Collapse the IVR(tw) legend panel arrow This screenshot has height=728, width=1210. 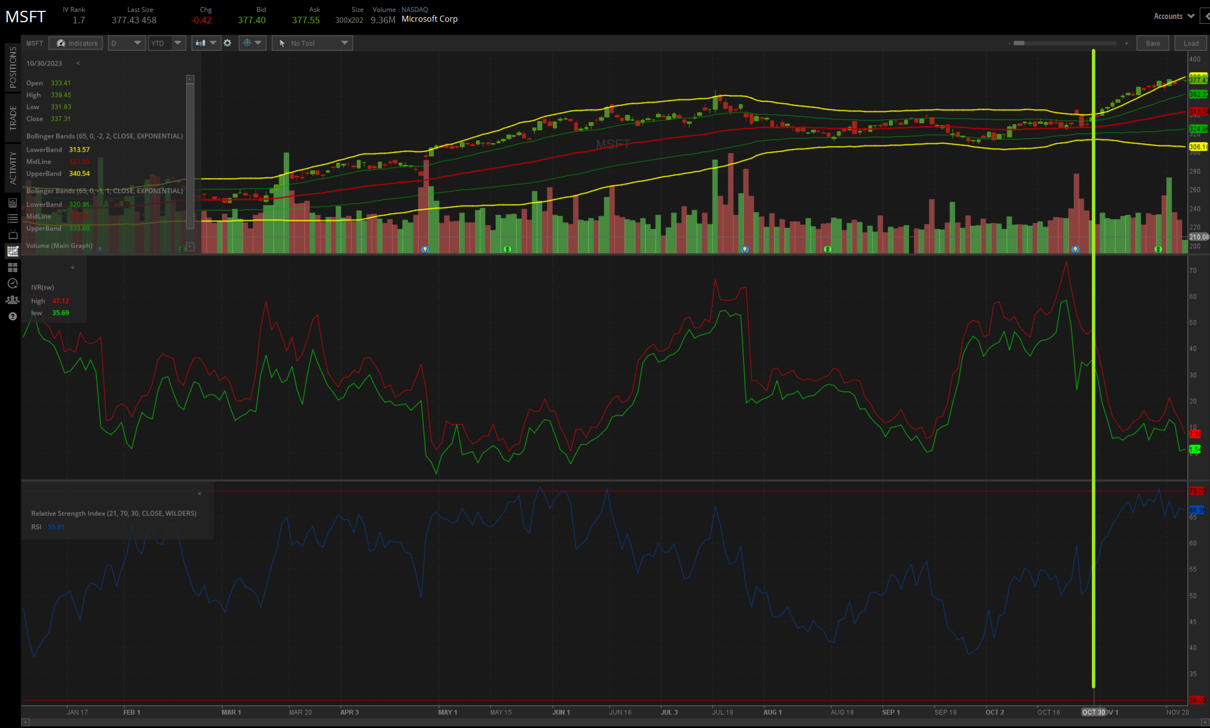tap(73, 267)
